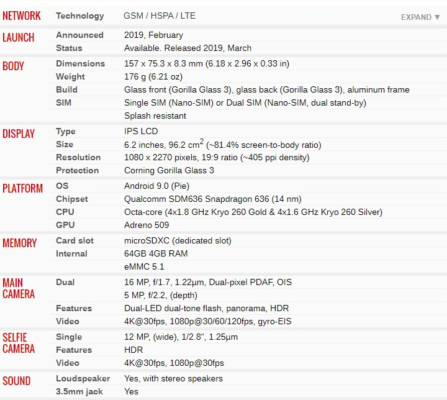447x400 pixels.
Task: Open the Loudspeaker spec label
Action: point(83,378)
